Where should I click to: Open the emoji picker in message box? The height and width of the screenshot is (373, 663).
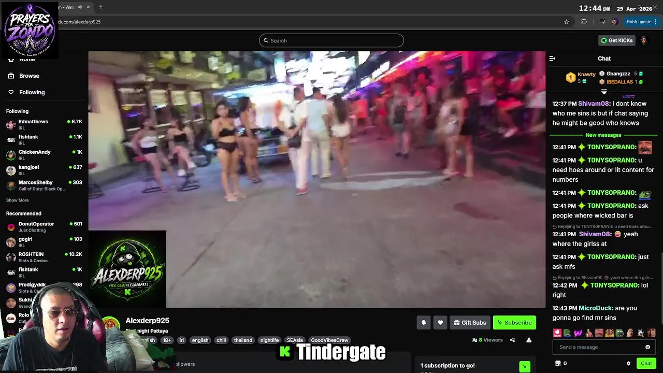647,347
